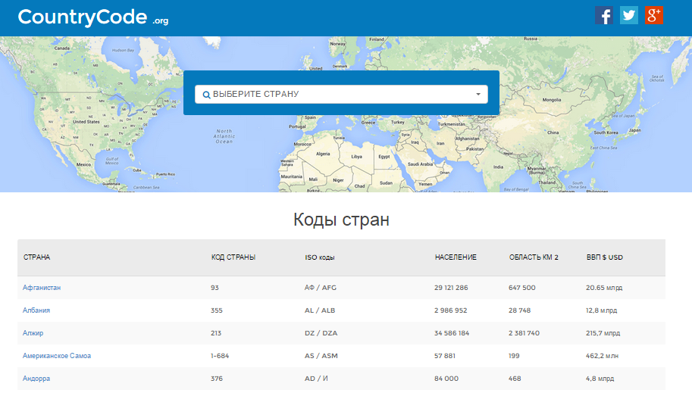692x396 pixels.
Task: Click the Twitter bird icon
Action: click(x=629, y=15)
